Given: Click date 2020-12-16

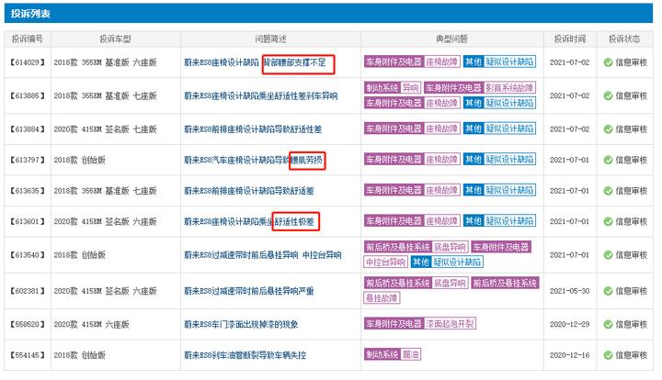Looking at the screenshot, I should [x=569, y=355].
